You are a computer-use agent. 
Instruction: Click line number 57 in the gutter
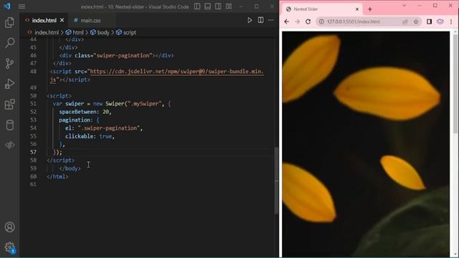tap(33, 152)
